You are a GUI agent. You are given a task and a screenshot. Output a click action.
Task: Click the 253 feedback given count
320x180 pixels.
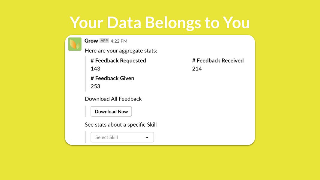pos(95,86)
